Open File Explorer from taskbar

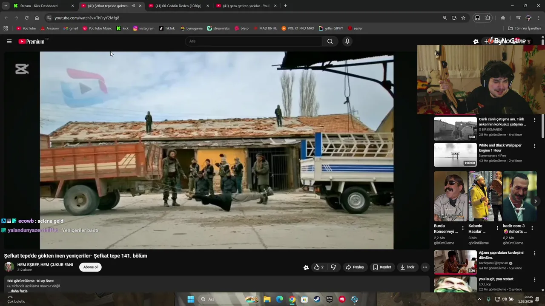click(267, 299)
